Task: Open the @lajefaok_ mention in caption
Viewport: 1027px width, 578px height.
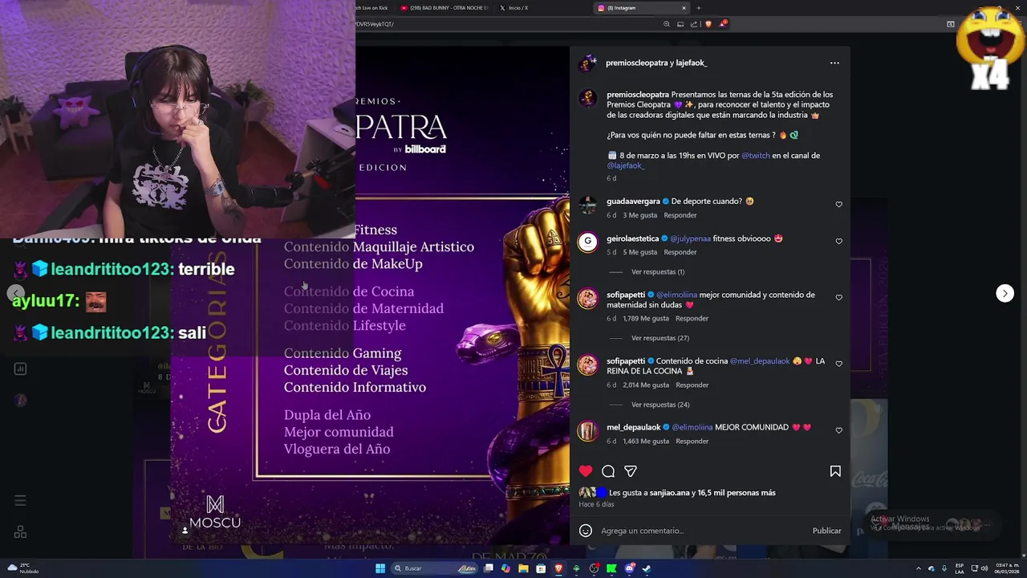Action: (626, 165)
